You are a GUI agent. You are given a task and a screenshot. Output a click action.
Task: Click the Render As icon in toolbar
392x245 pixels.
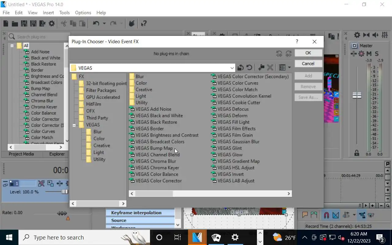click(42, 24)
